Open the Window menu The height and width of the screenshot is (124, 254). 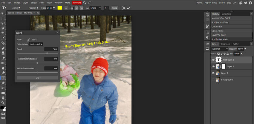tap(58, 3)
